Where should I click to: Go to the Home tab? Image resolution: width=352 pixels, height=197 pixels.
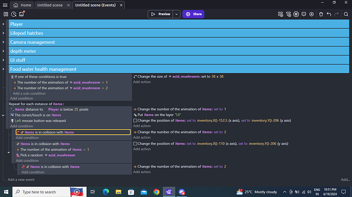22,5
